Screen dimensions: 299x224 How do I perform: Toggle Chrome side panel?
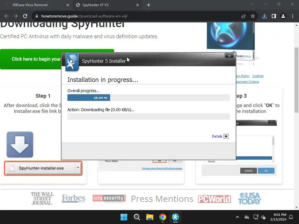pos(274,16)
